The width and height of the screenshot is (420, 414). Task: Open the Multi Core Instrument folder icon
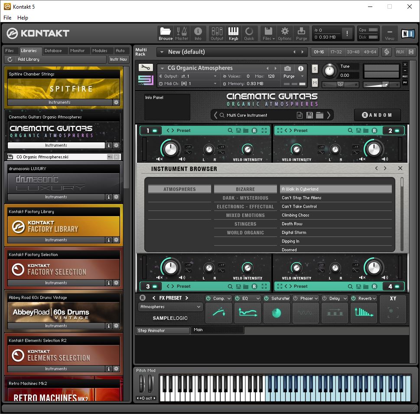(x=319, y=115)
